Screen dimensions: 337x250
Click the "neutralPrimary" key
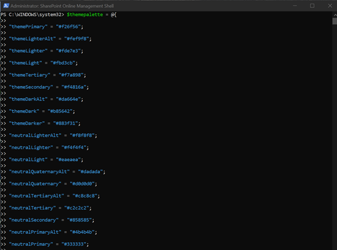point(31,244)
